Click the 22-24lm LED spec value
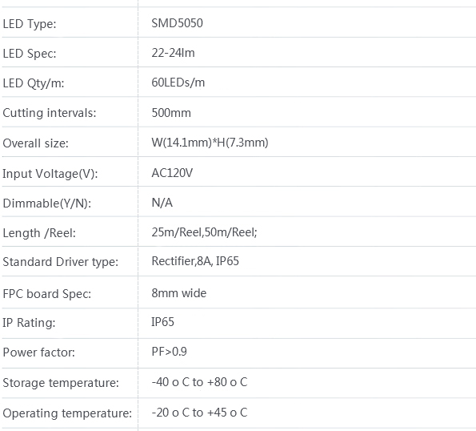The height and width of the screenshot is (431, 476). tap(173, 53)
